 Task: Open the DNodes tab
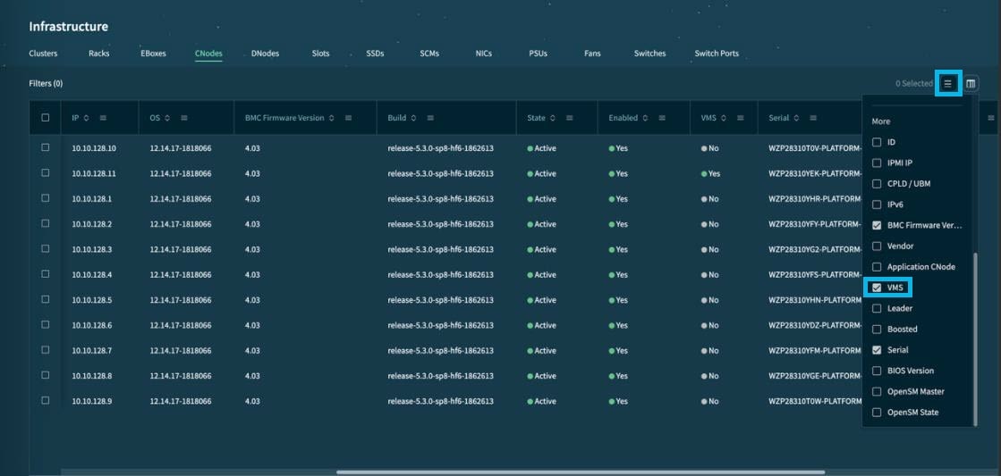[265, 54]
